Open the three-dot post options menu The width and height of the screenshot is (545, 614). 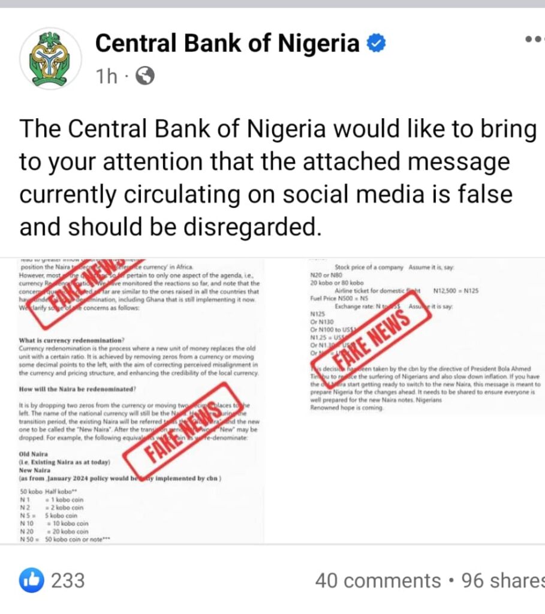(x=533, y=40)
